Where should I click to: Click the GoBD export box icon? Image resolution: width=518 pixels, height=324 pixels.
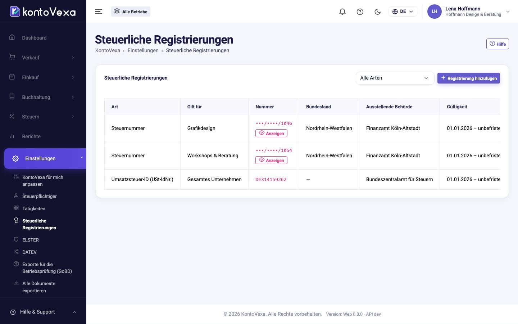point(16,264)
